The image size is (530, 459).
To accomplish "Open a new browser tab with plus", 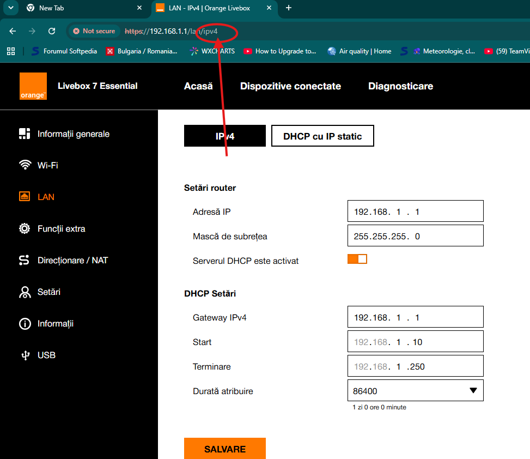I will 289,8.
